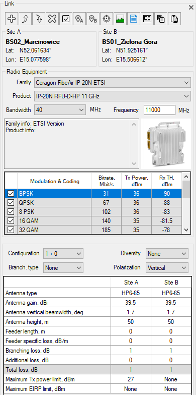The image size is (196, 395).
Task: Click the Site A location pin icon
Action: click(79, 19)
